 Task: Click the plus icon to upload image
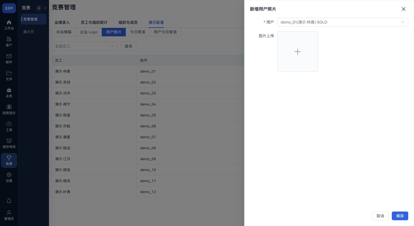(x=298, y=52)
